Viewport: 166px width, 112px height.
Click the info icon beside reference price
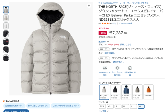pos(115,37)
